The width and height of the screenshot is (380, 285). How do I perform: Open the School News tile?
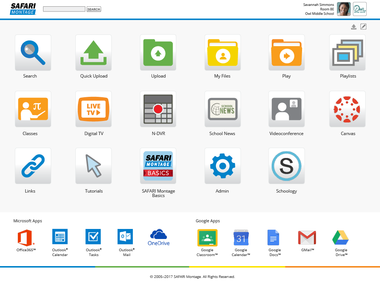223,109
